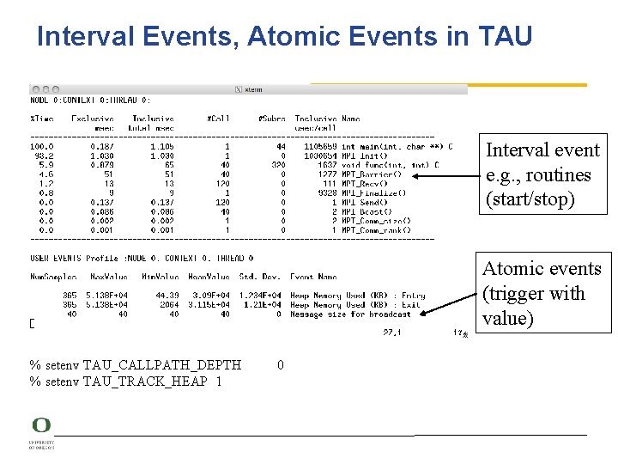Click the '100.0' %Time value for main

[42, 147]
